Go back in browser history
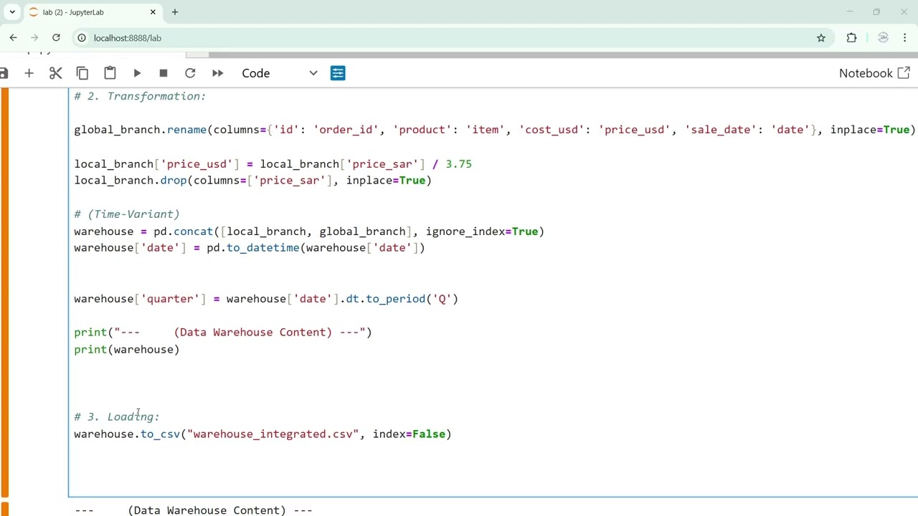The image size is (918, 516). coord(13,38)
